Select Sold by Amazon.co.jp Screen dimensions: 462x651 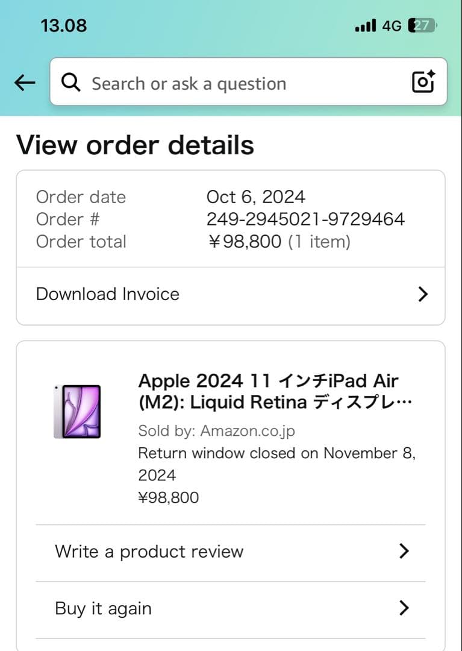[217, 431]
